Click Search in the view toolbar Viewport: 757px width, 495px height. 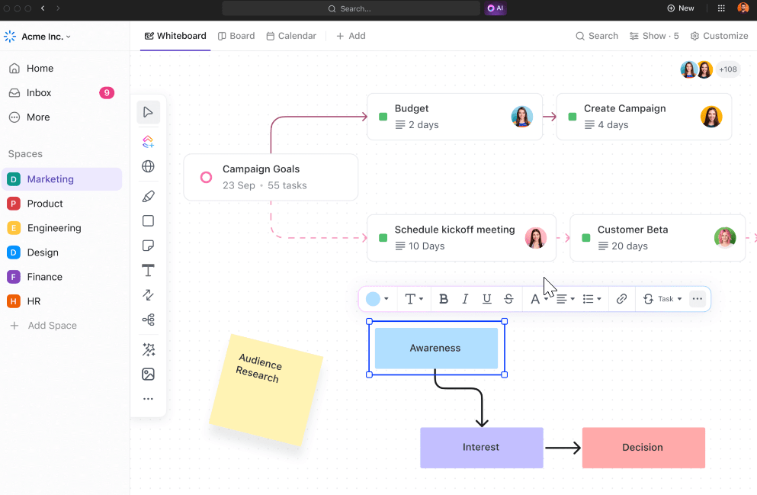tap(597, 36)
